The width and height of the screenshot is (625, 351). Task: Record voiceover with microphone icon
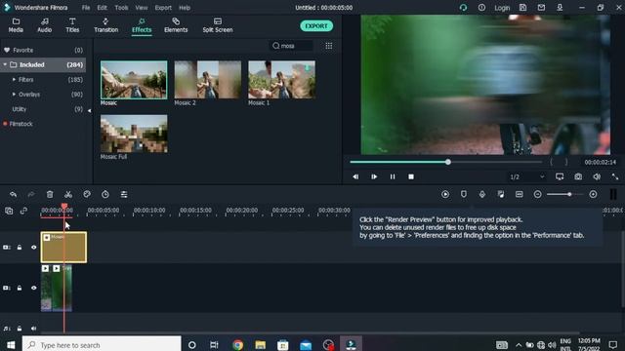pos(481,194)
